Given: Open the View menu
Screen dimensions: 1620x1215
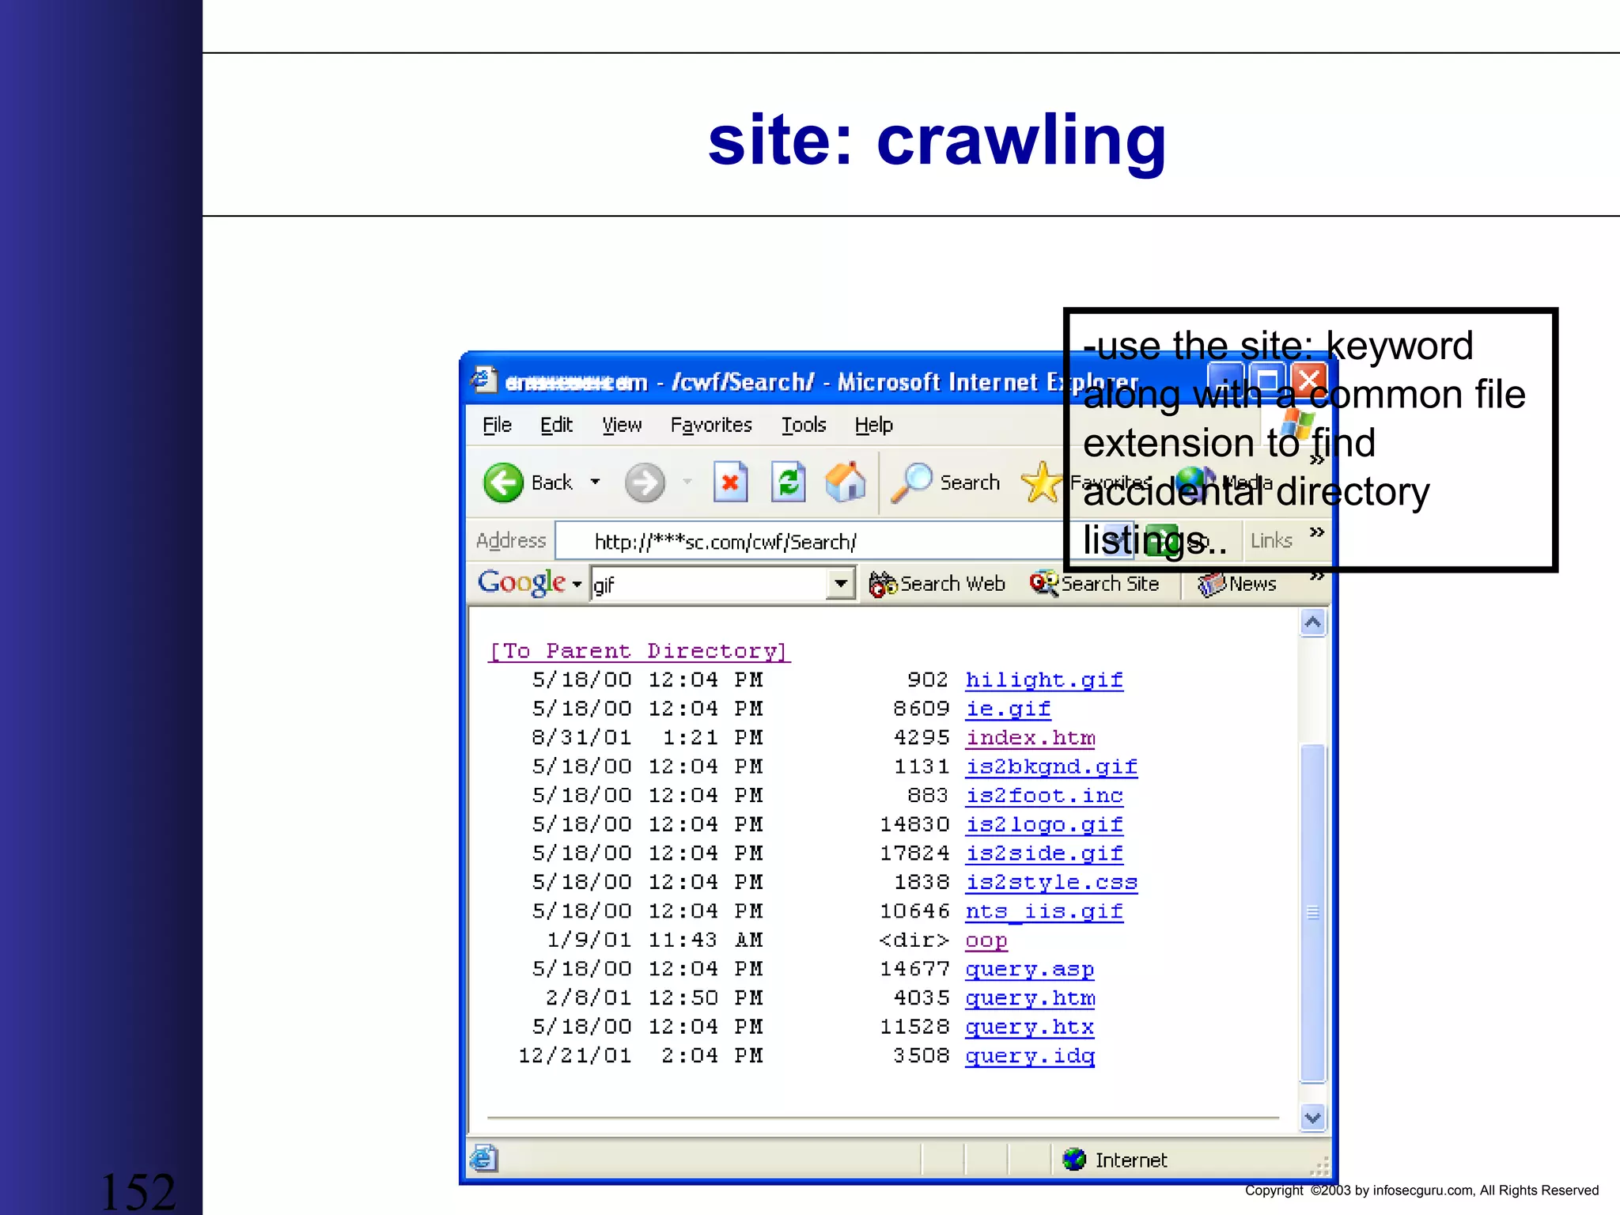Looking at the screenshot, I should [622, 425].
